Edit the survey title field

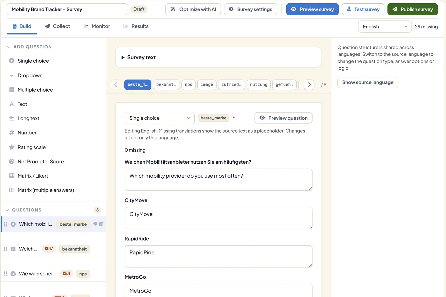[67, 9]
